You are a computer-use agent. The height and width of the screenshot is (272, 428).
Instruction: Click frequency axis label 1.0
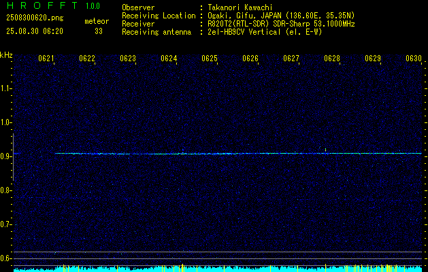click(5, 123)
